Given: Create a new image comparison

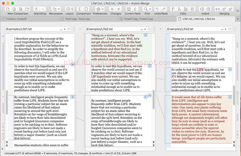Looking at the screenshot, I should tap(21, 9).
